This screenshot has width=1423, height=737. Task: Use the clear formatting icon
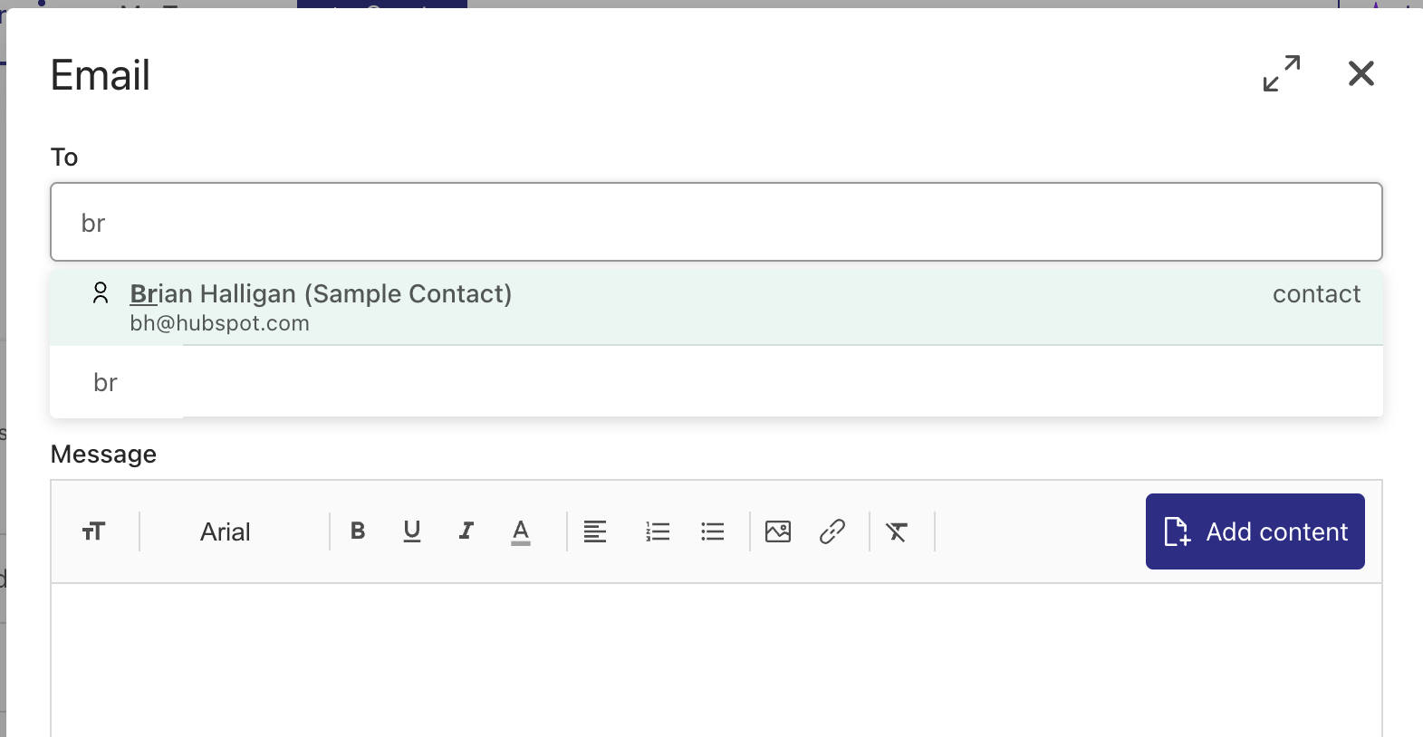coord(897,531)
